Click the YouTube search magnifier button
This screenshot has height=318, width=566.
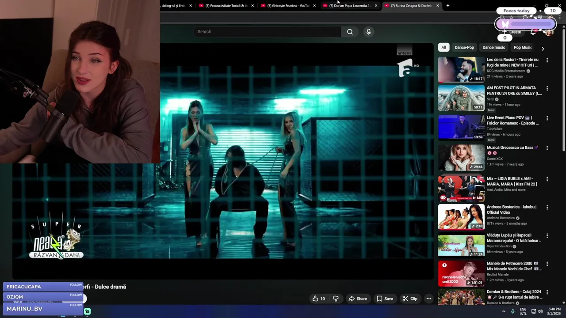click(350, 32)
